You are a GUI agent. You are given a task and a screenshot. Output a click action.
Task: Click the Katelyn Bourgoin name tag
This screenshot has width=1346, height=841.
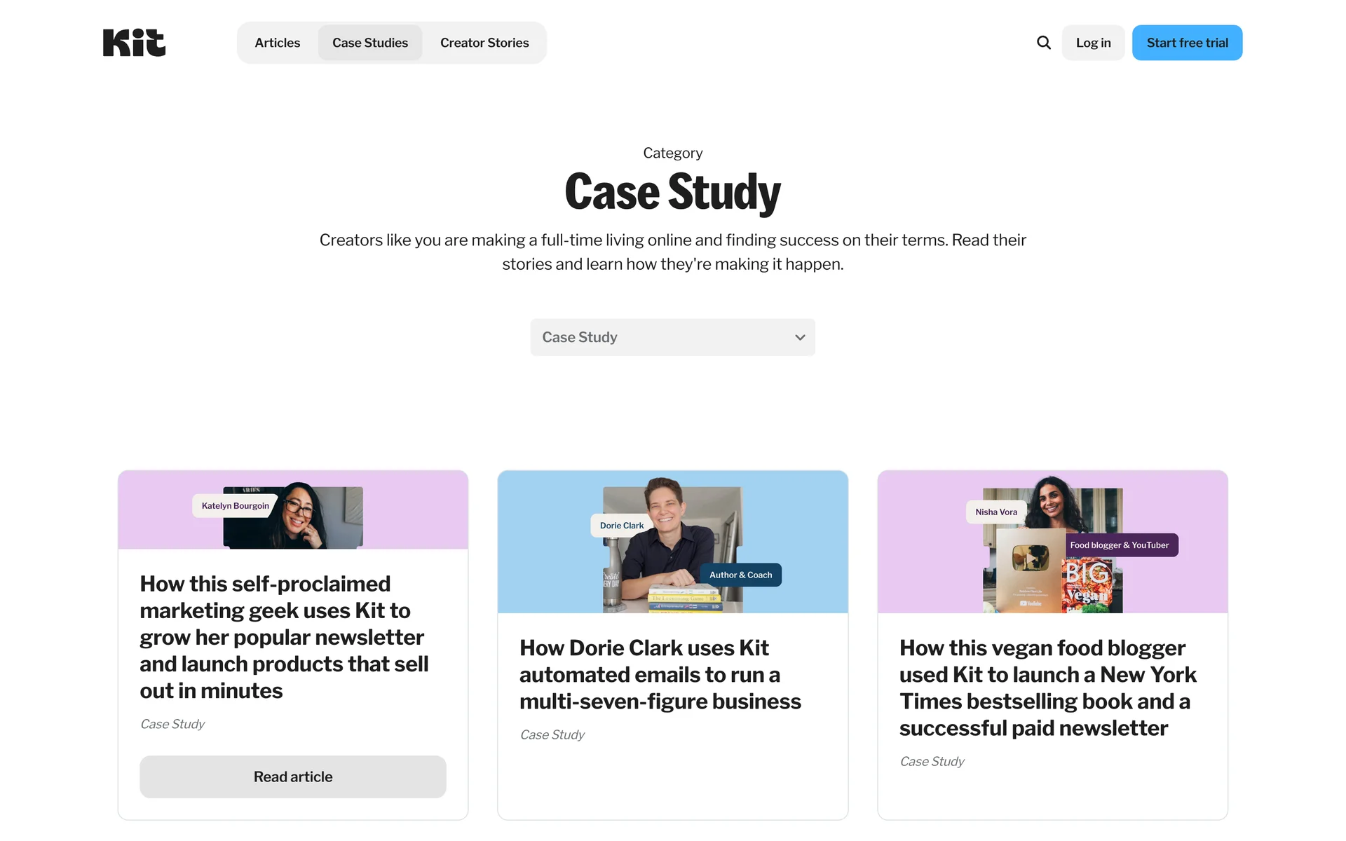(x=235, y=506)
